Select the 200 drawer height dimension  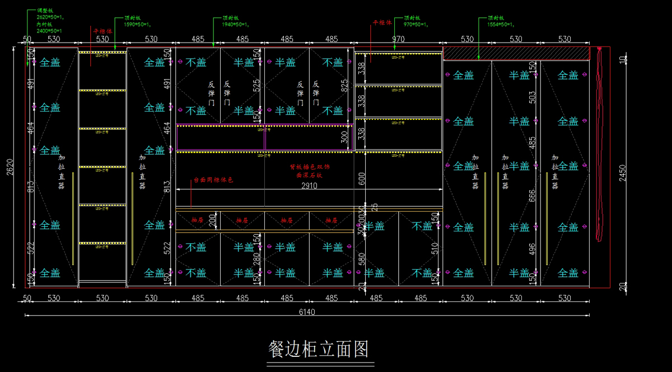coord(213,220)
